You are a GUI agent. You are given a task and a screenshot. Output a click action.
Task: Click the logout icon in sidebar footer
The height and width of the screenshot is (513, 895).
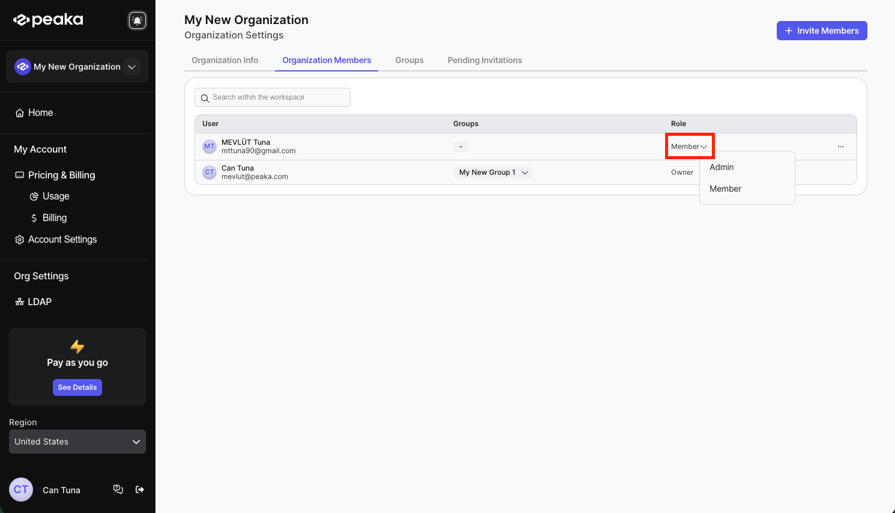pos(140,490)
